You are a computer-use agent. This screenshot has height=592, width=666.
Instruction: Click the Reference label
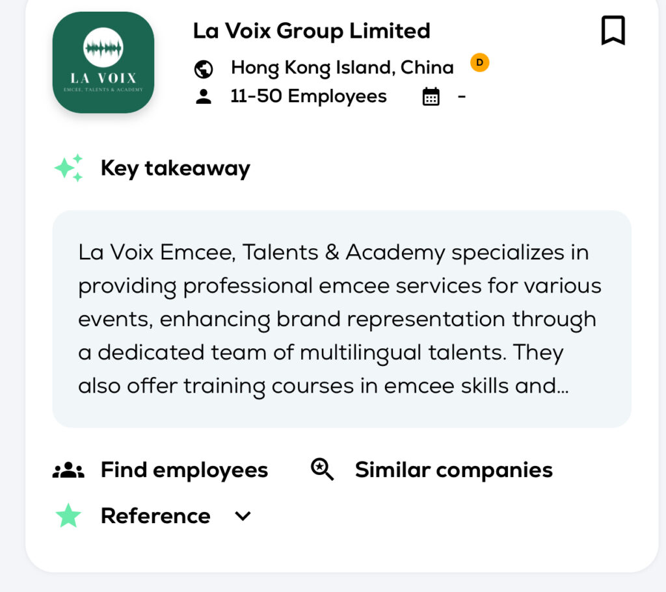coord(155,516)
